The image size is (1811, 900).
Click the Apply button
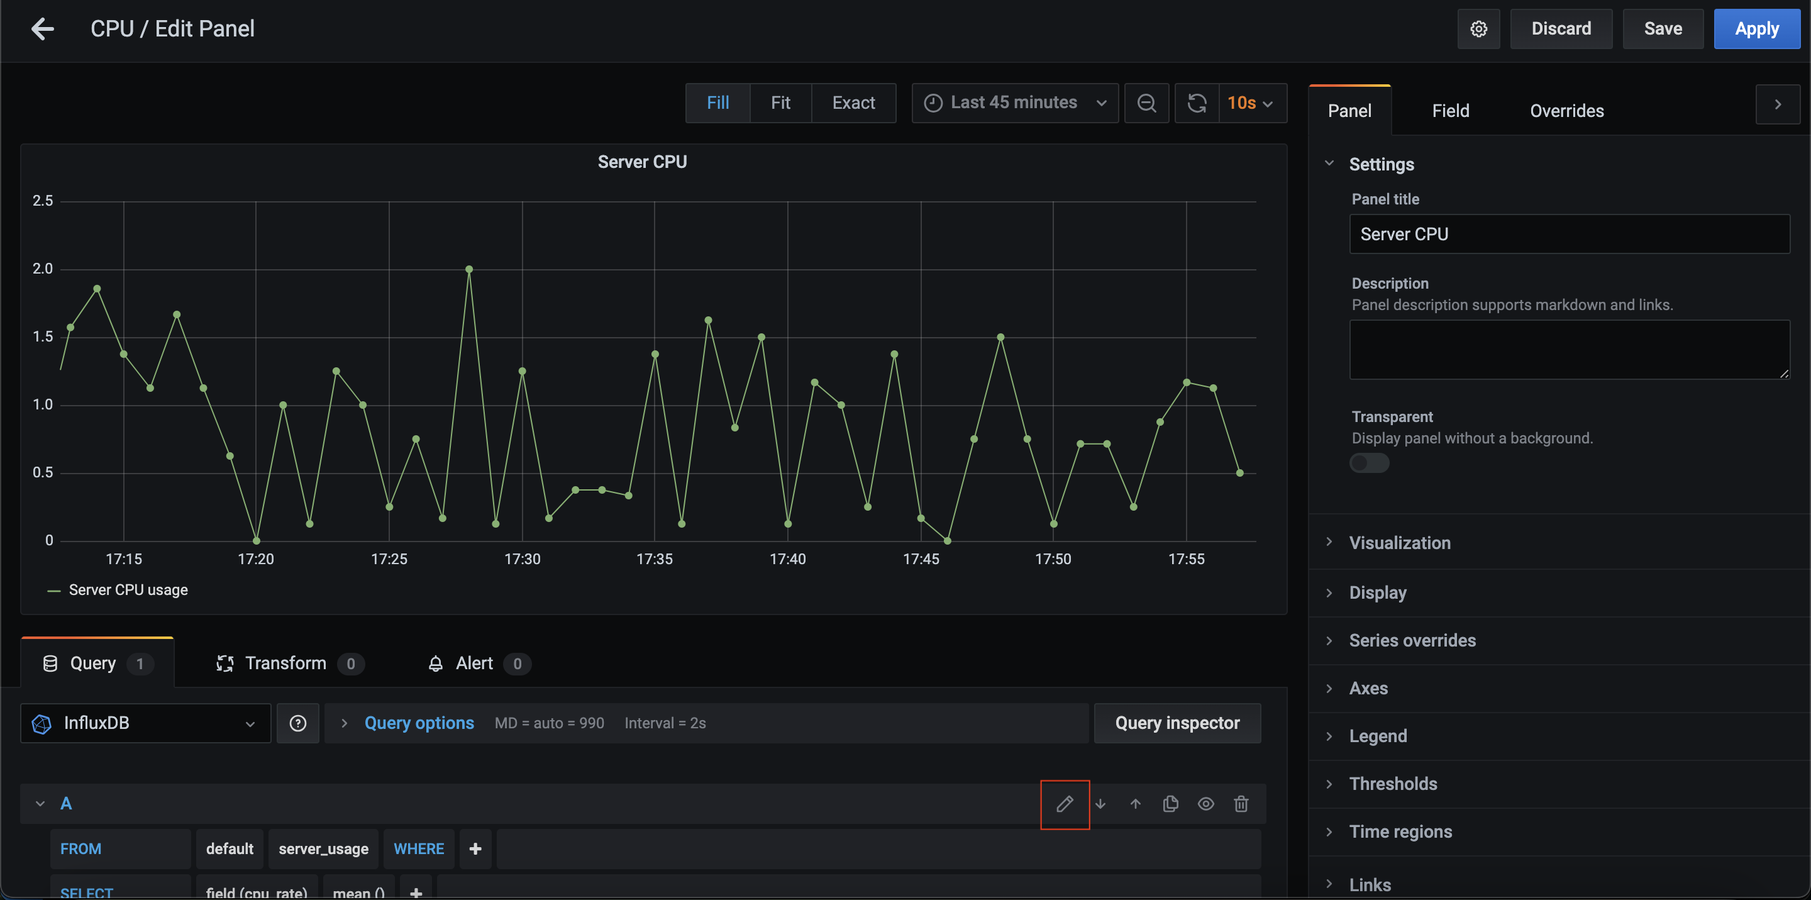pos(1756,29)
